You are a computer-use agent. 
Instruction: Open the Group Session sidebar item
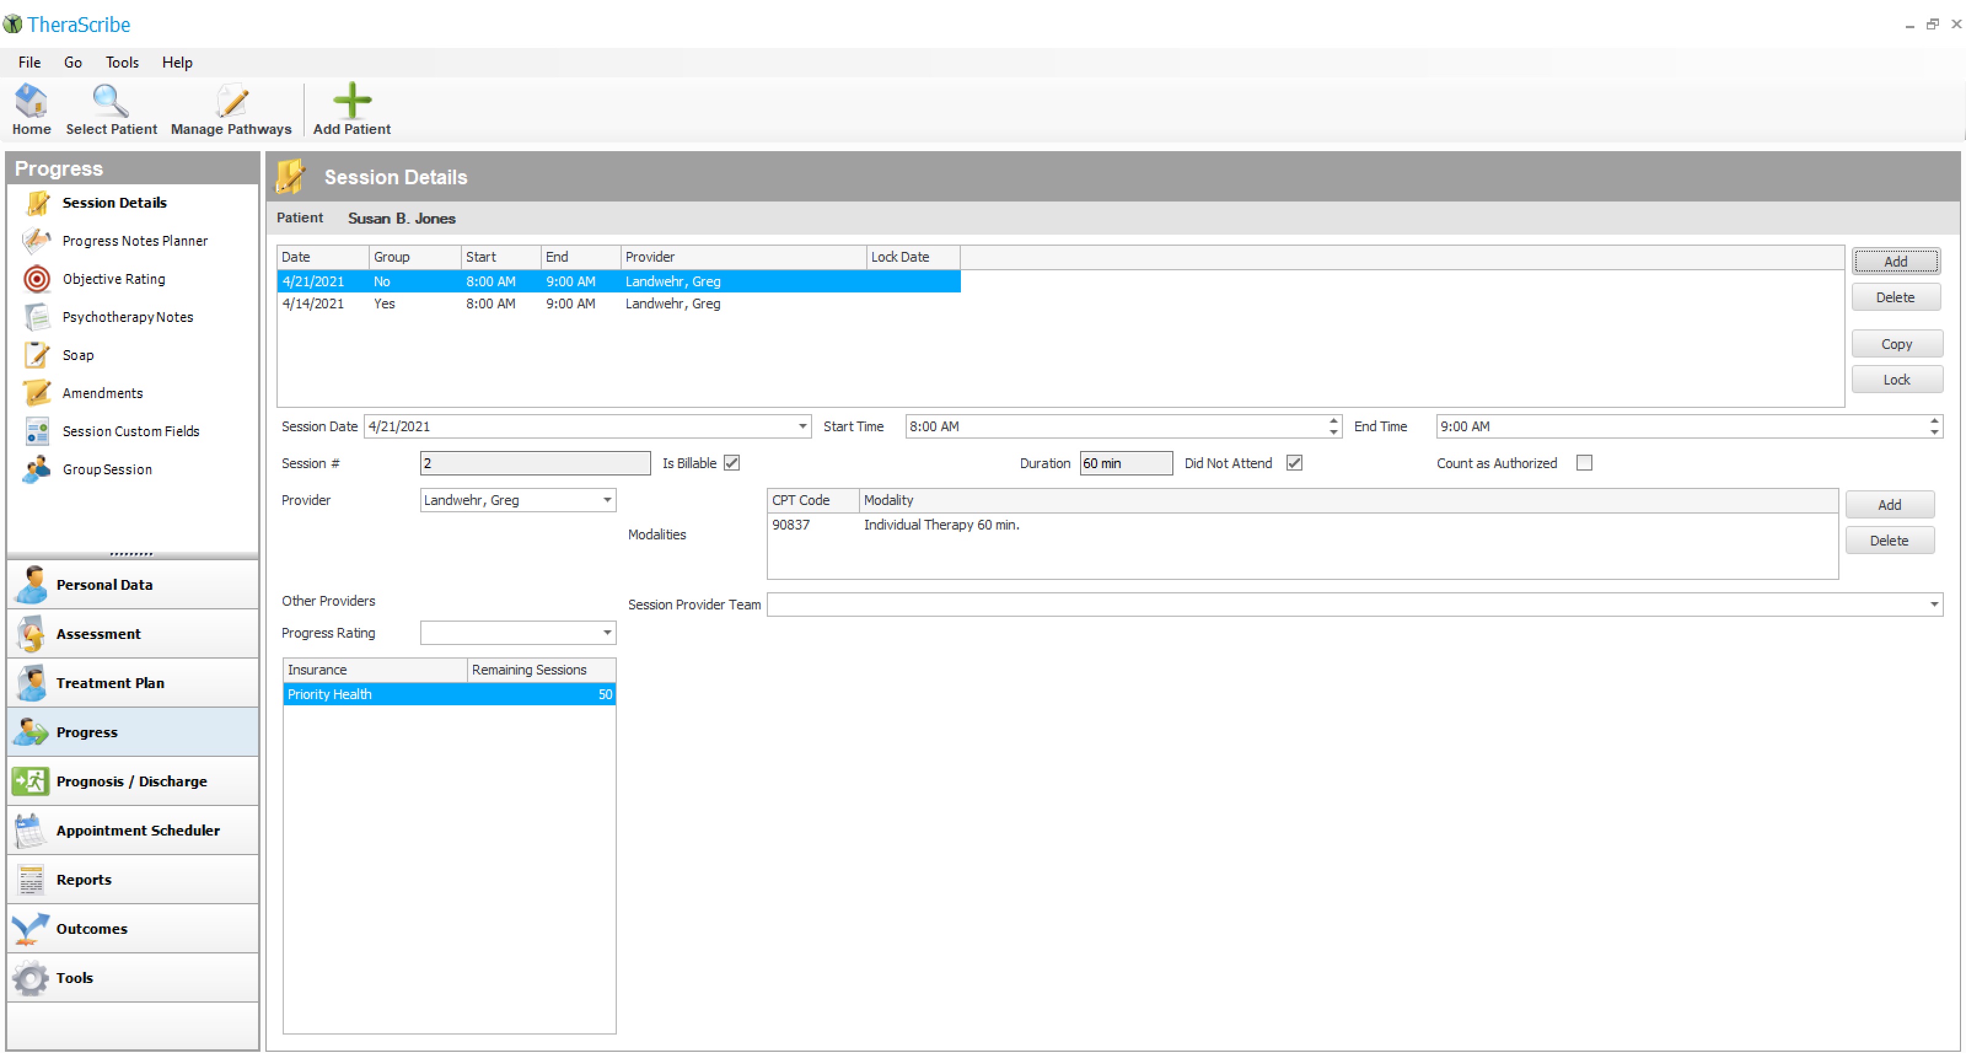pos(107,470)
